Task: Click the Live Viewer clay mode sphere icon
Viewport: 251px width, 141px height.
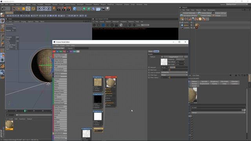Action: (121, 25)
